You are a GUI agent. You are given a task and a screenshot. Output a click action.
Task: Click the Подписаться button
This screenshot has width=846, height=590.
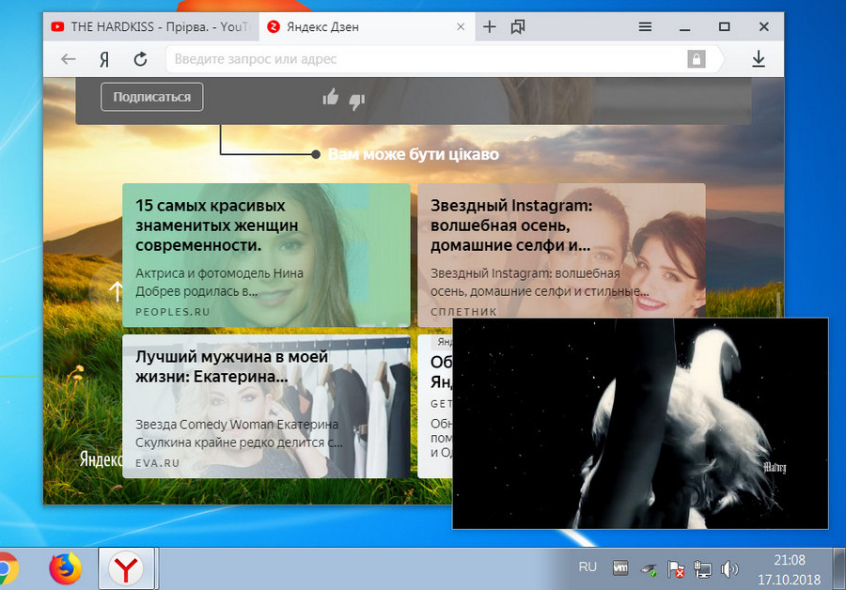click(x=152, y=97)
